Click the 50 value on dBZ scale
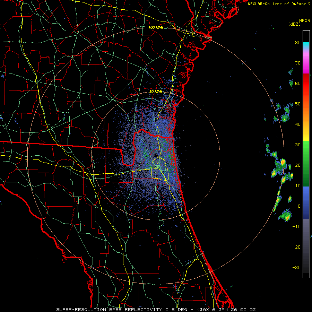 click(298, 104)
